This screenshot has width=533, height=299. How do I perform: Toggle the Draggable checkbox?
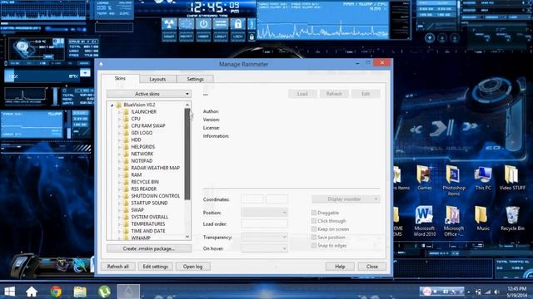pyautogui.click(x=314, y=213)
